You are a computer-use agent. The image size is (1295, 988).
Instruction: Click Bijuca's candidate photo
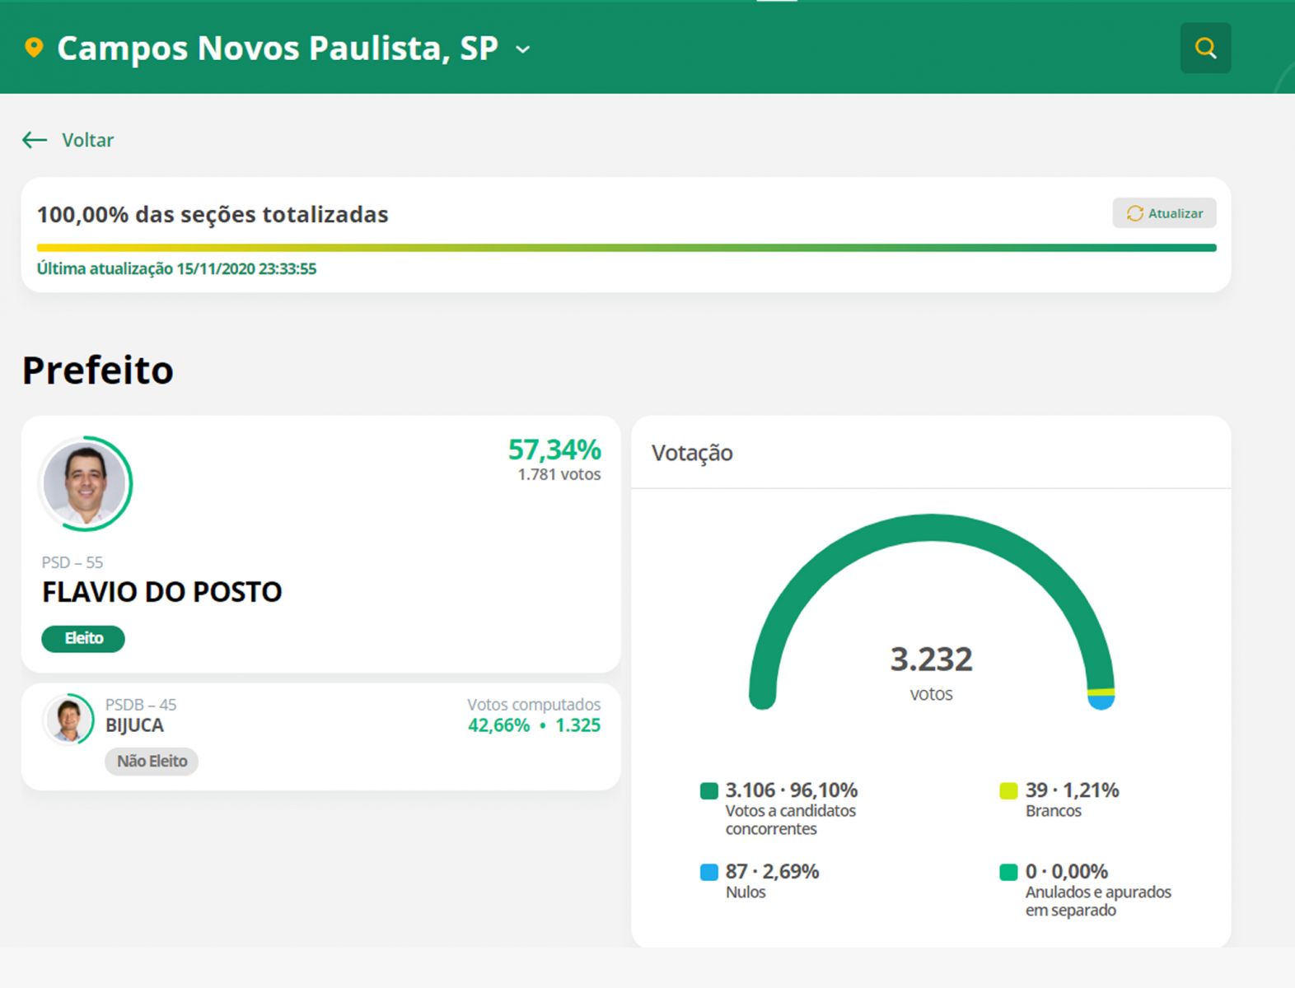68,719
